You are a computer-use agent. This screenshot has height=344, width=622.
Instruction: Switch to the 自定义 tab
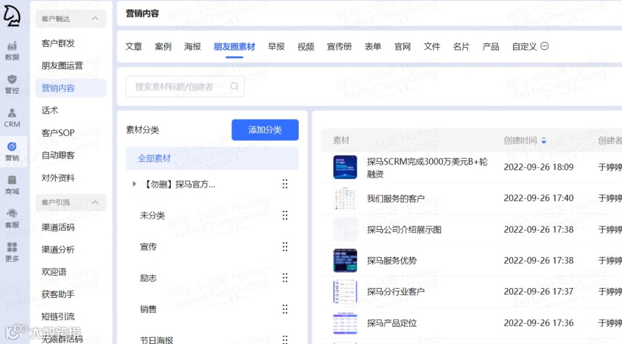click(524, 47)
